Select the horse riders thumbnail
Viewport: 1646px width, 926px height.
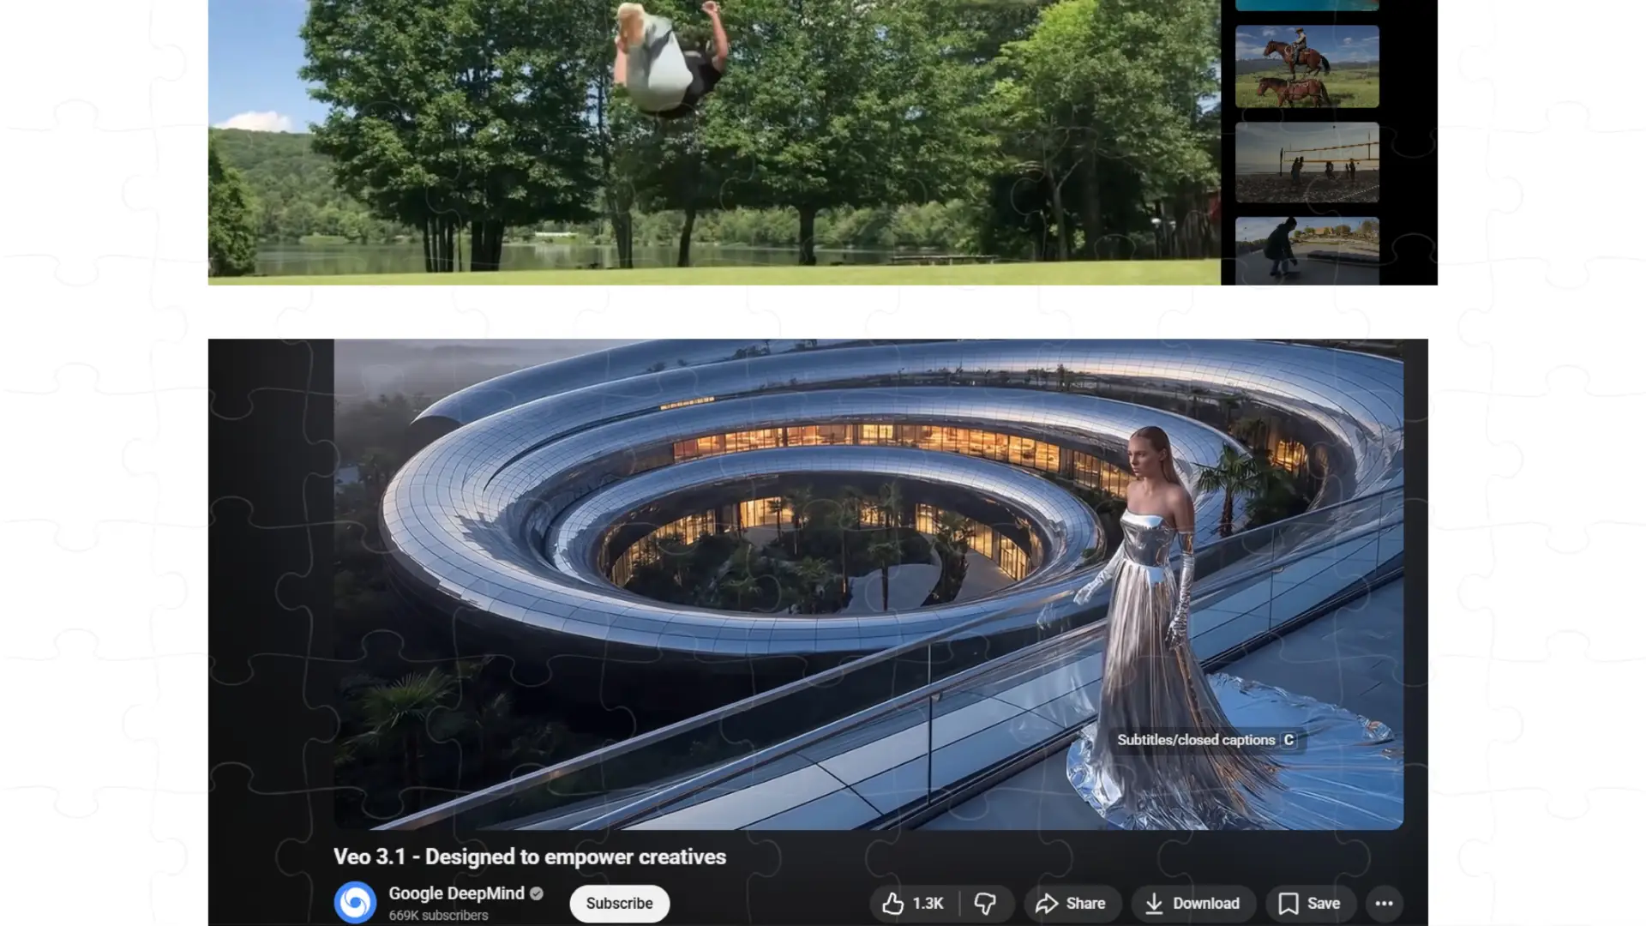pyautogui.click(x=1307, y=66)
